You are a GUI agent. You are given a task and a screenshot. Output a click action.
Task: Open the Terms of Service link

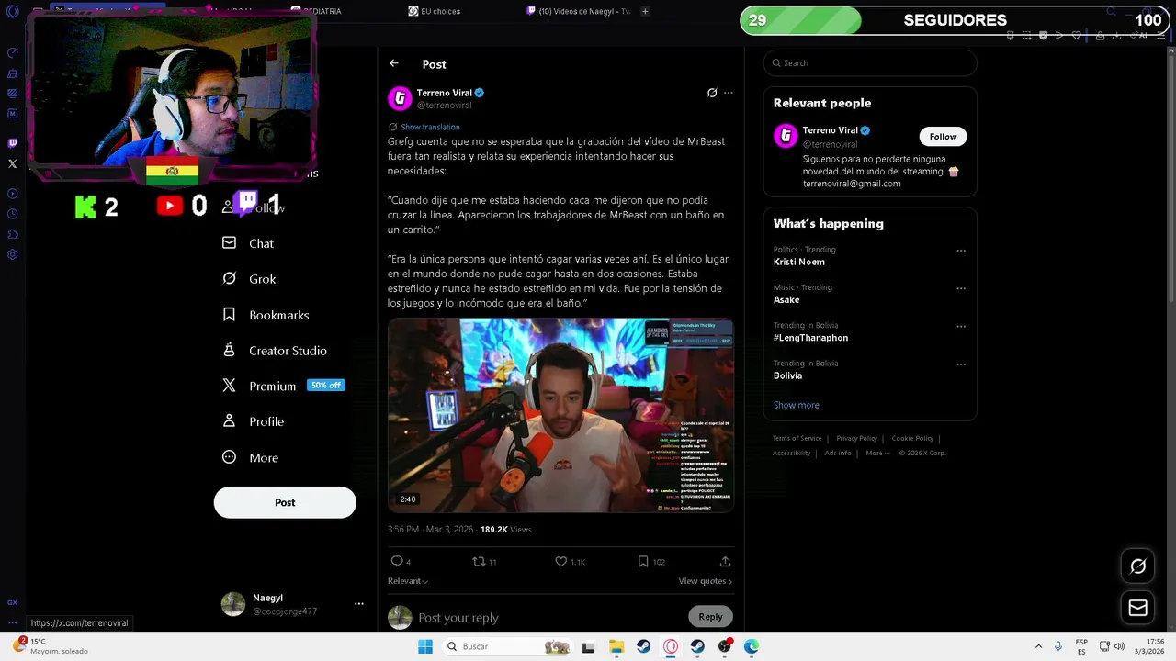click(797, 439)
